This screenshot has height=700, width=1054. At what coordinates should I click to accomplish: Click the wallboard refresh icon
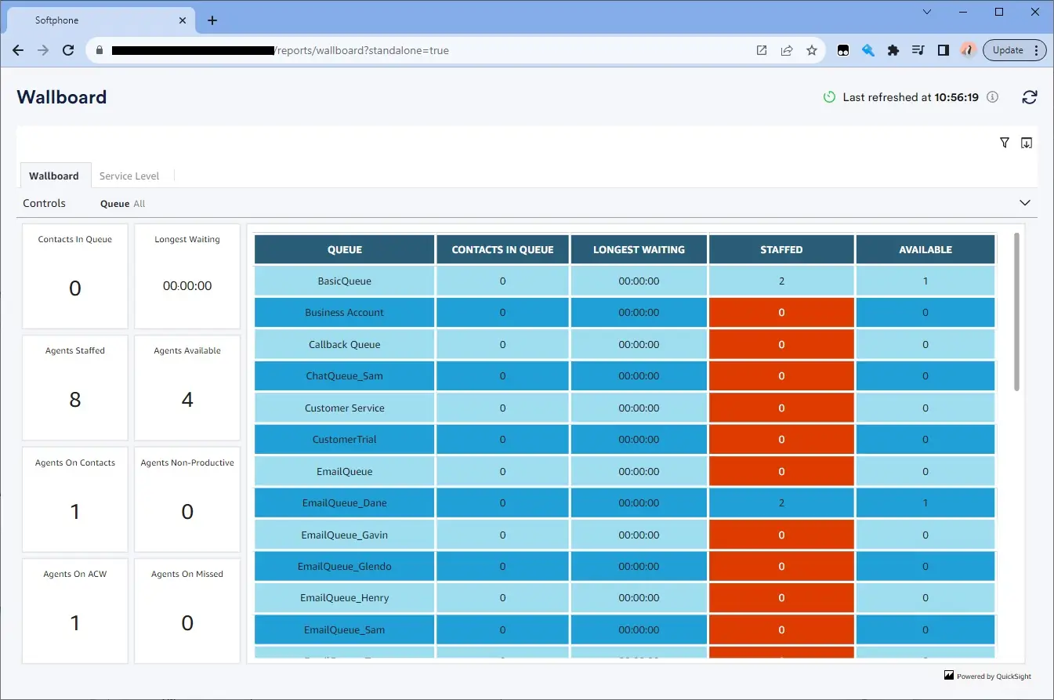[x=1029, y=97]
